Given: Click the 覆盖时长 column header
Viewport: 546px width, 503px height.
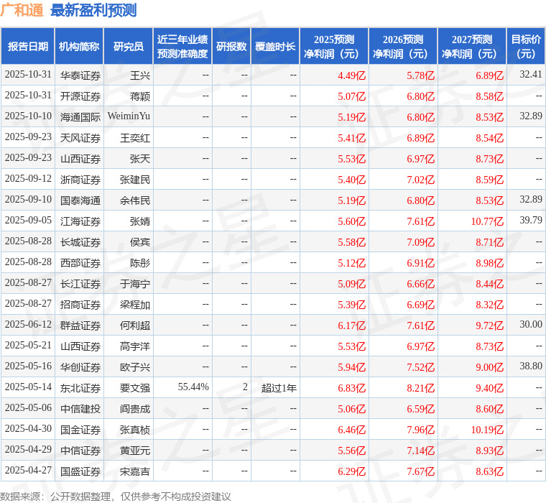Looking at the screenshot, I should pos(275,46).
